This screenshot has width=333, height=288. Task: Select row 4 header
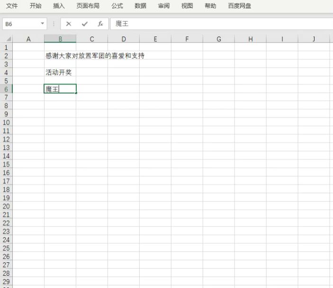coord(6,72)
